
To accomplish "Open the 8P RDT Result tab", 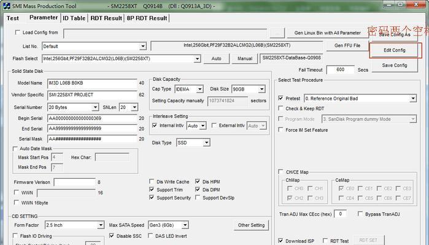I will click(147, 18).
